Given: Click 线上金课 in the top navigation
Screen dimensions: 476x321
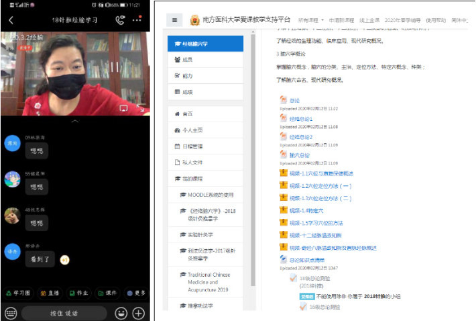Looking at the screenshot, I should 369,20.
